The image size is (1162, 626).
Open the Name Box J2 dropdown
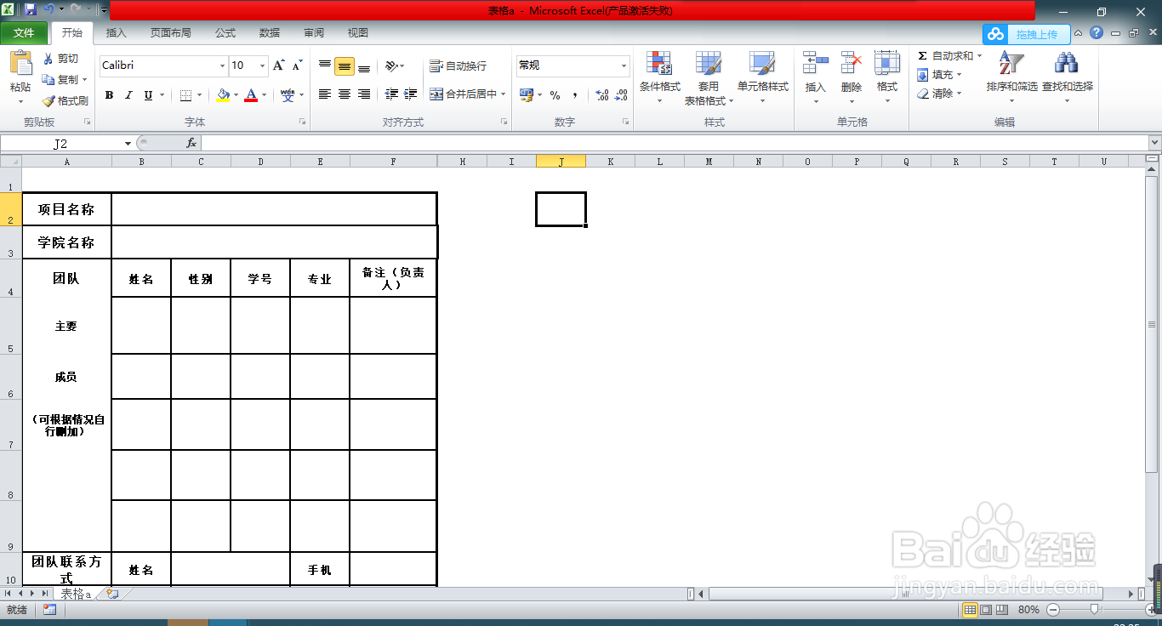point(128,144)
